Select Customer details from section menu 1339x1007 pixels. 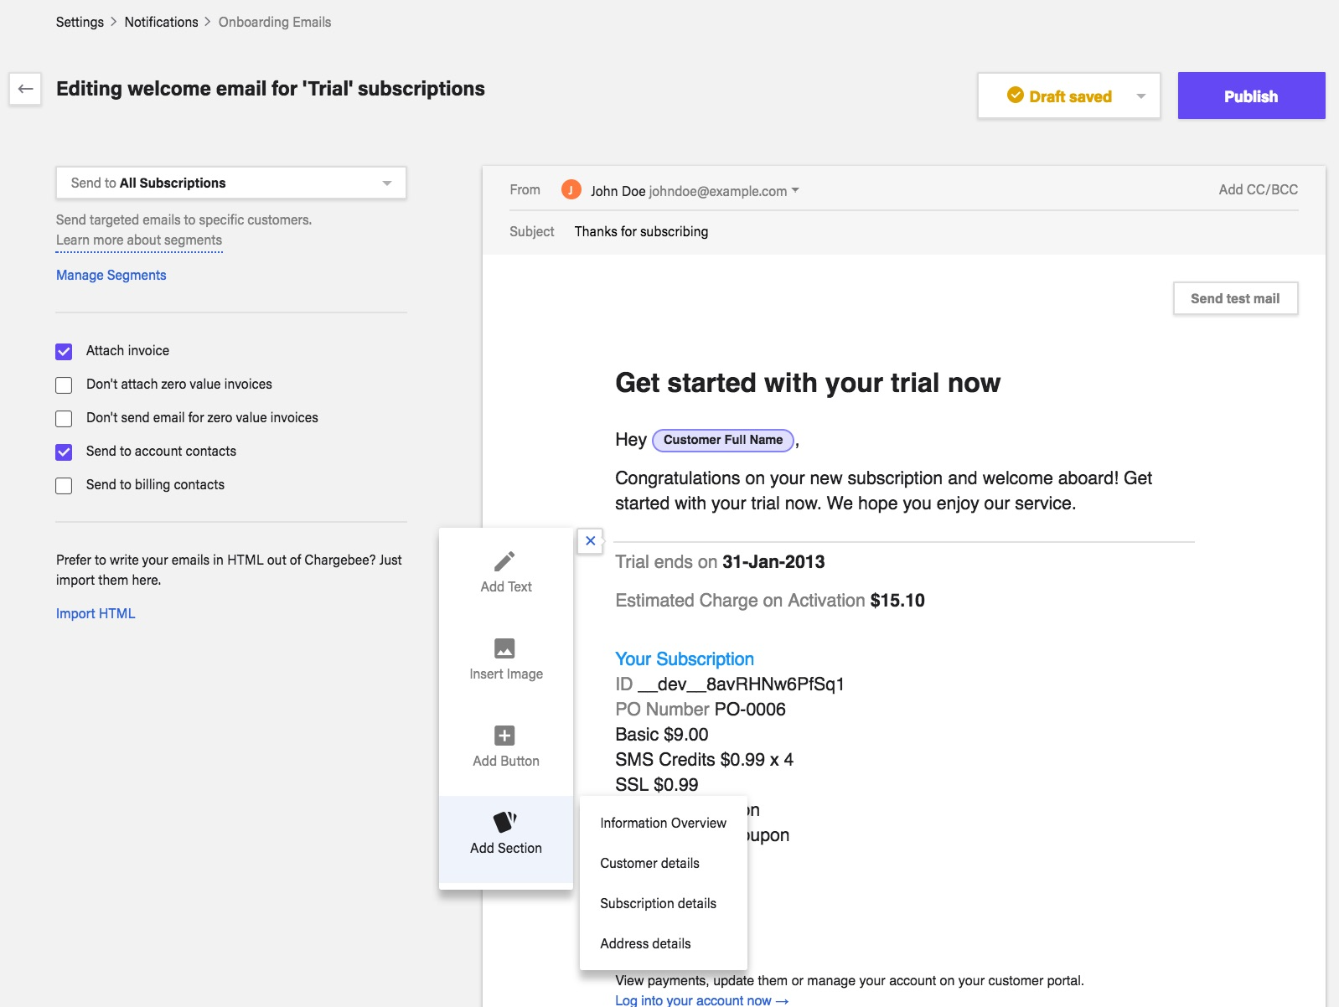pos(649,863)
